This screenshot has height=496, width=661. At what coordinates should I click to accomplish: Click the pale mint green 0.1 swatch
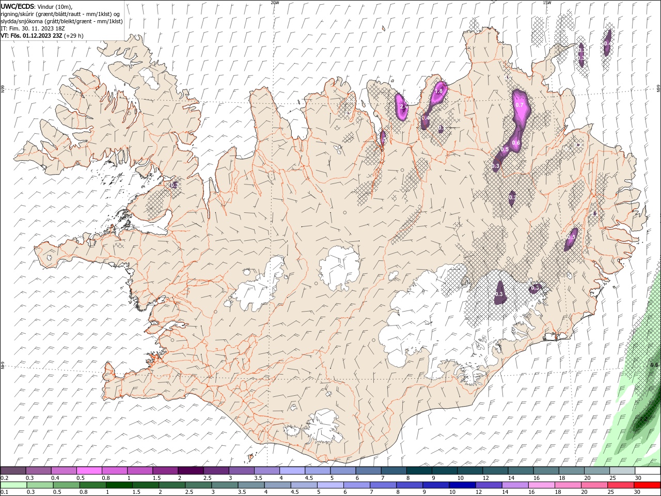point(13,485)
